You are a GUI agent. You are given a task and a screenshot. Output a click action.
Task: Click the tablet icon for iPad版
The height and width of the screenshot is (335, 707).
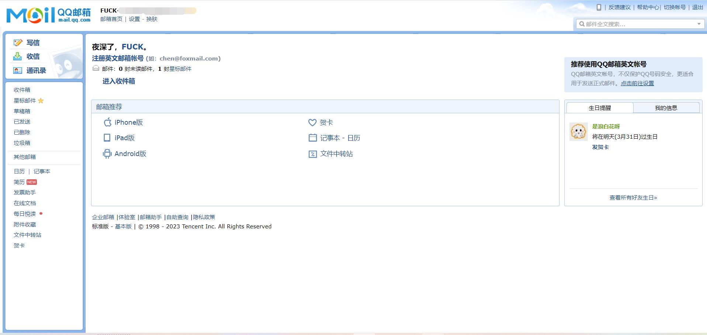[x=107, y=138]
